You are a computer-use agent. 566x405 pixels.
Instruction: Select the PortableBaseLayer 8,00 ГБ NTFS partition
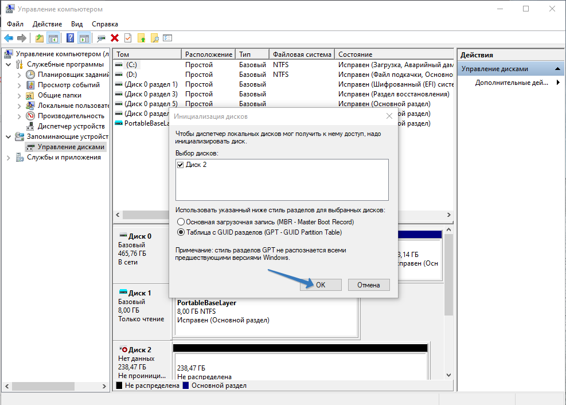[267, 317]
